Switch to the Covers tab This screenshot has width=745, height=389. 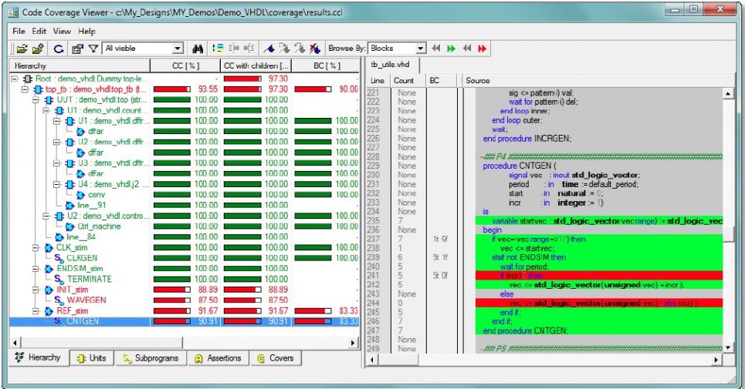[276, 358]
